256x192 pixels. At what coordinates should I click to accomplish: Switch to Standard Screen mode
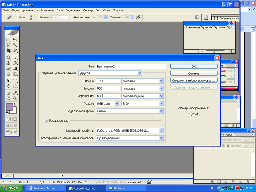pos(7,126)
